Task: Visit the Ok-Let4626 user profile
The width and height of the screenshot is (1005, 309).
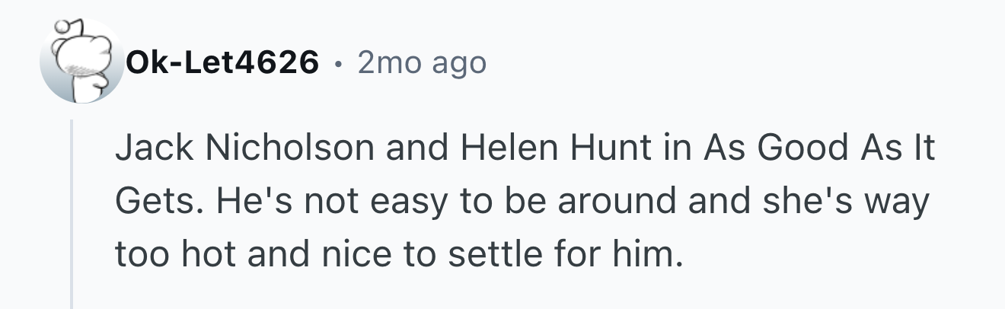Action: coord(222,62)
